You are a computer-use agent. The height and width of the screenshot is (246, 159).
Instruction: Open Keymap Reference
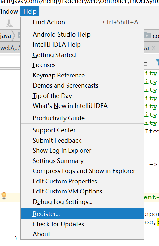coord(82,75)
